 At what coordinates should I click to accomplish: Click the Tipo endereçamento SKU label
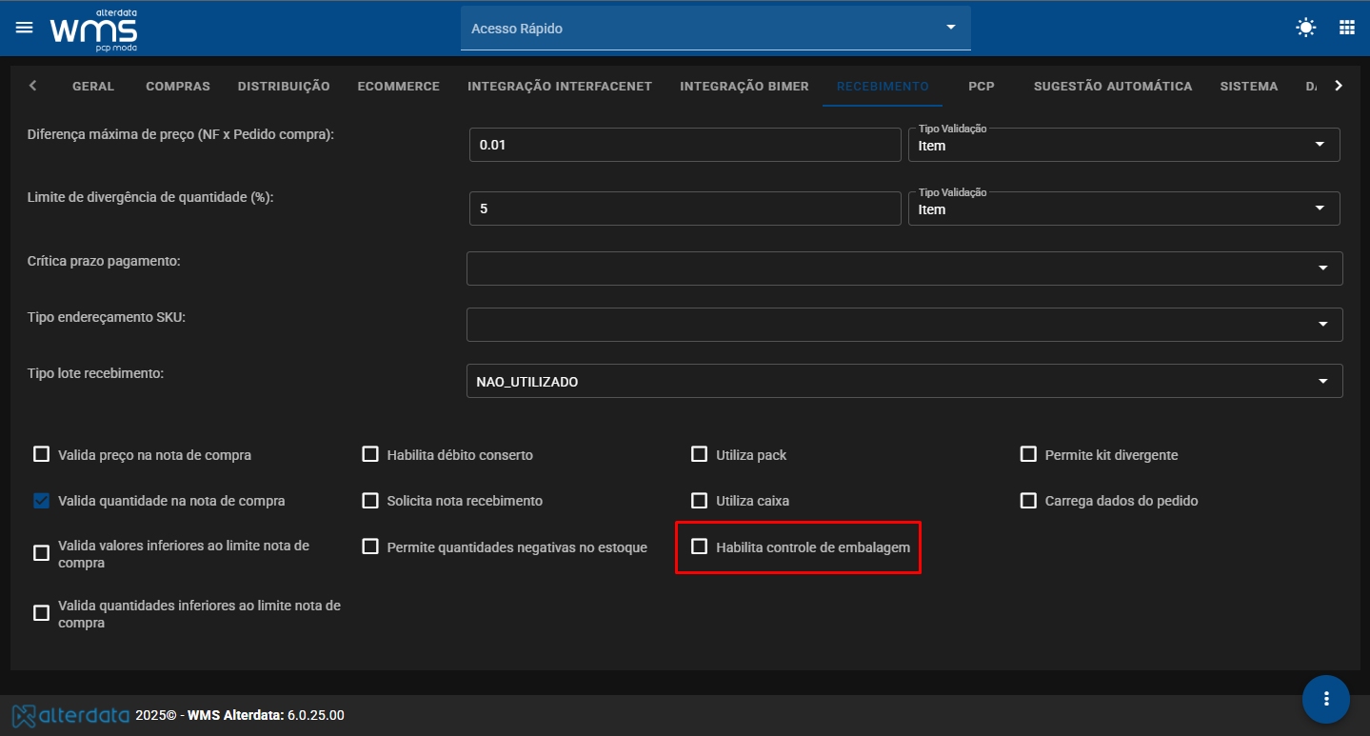click(x=107, y=316)
